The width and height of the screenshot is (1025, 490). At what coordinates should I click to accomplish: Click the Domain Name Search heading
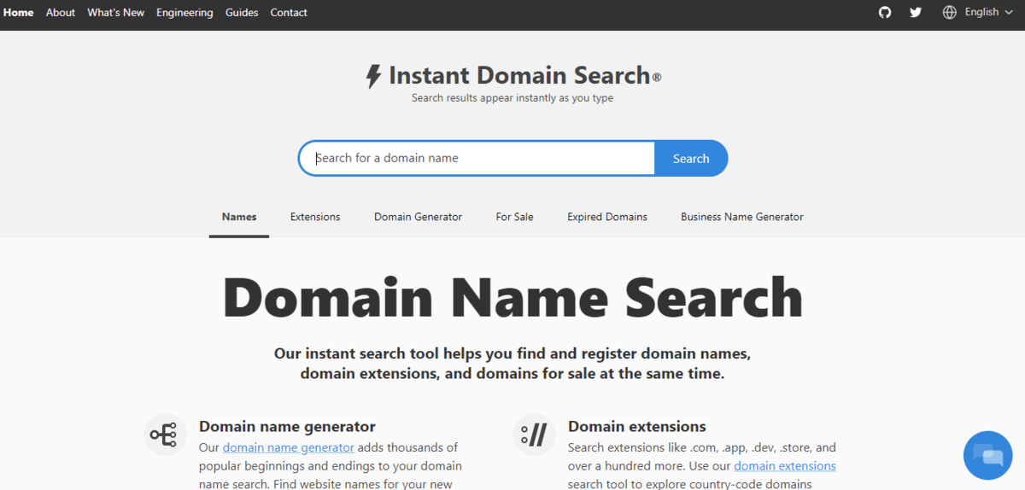coord(512,297)
